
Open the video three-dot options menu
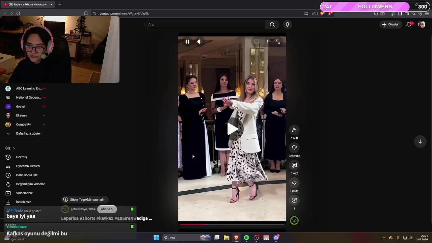[x=267, y=42]
